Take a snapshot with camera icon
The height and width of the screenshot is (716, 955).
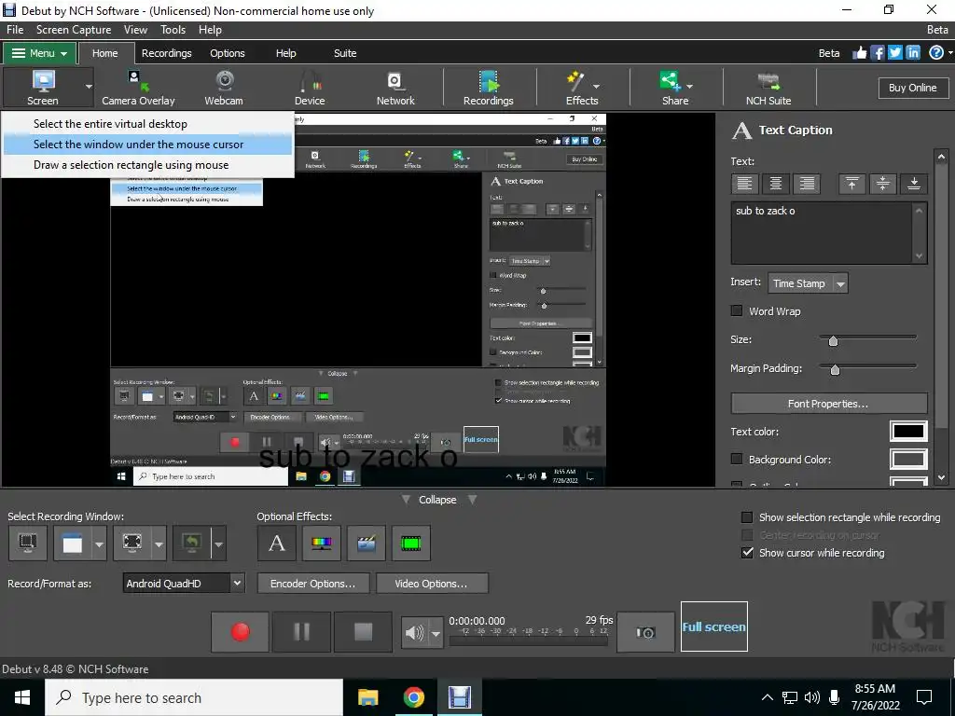(645, 632)
